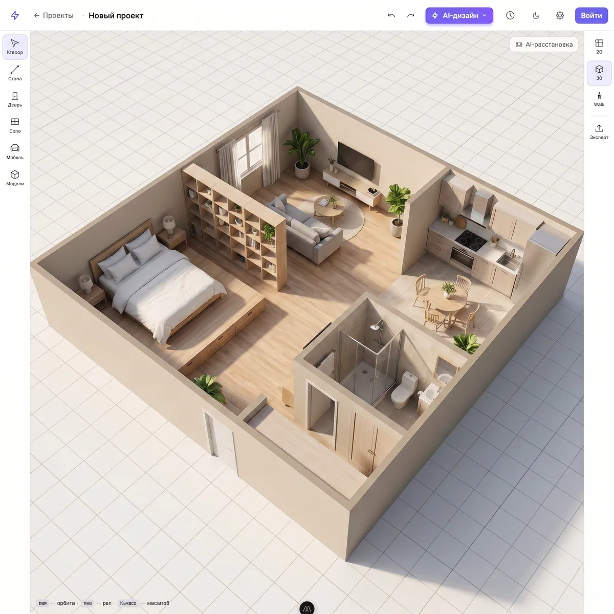
Task: Select the Стена wall drawing tool
Action: pos(15,73)
